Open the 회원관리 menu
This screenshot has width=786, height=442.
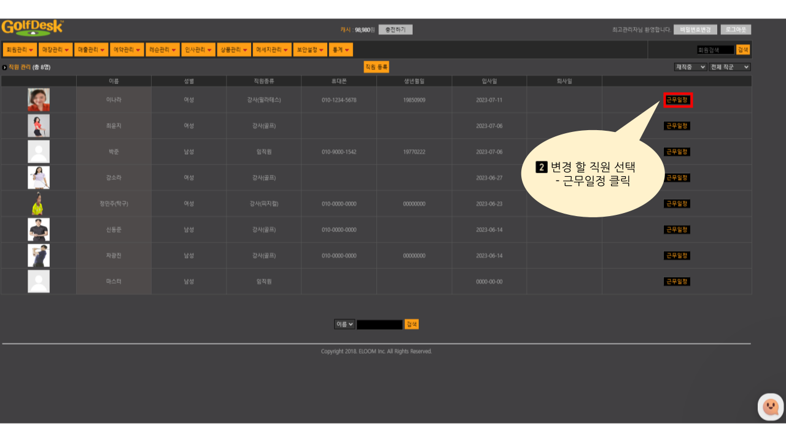pyautogui.click(x=19, y=50)
